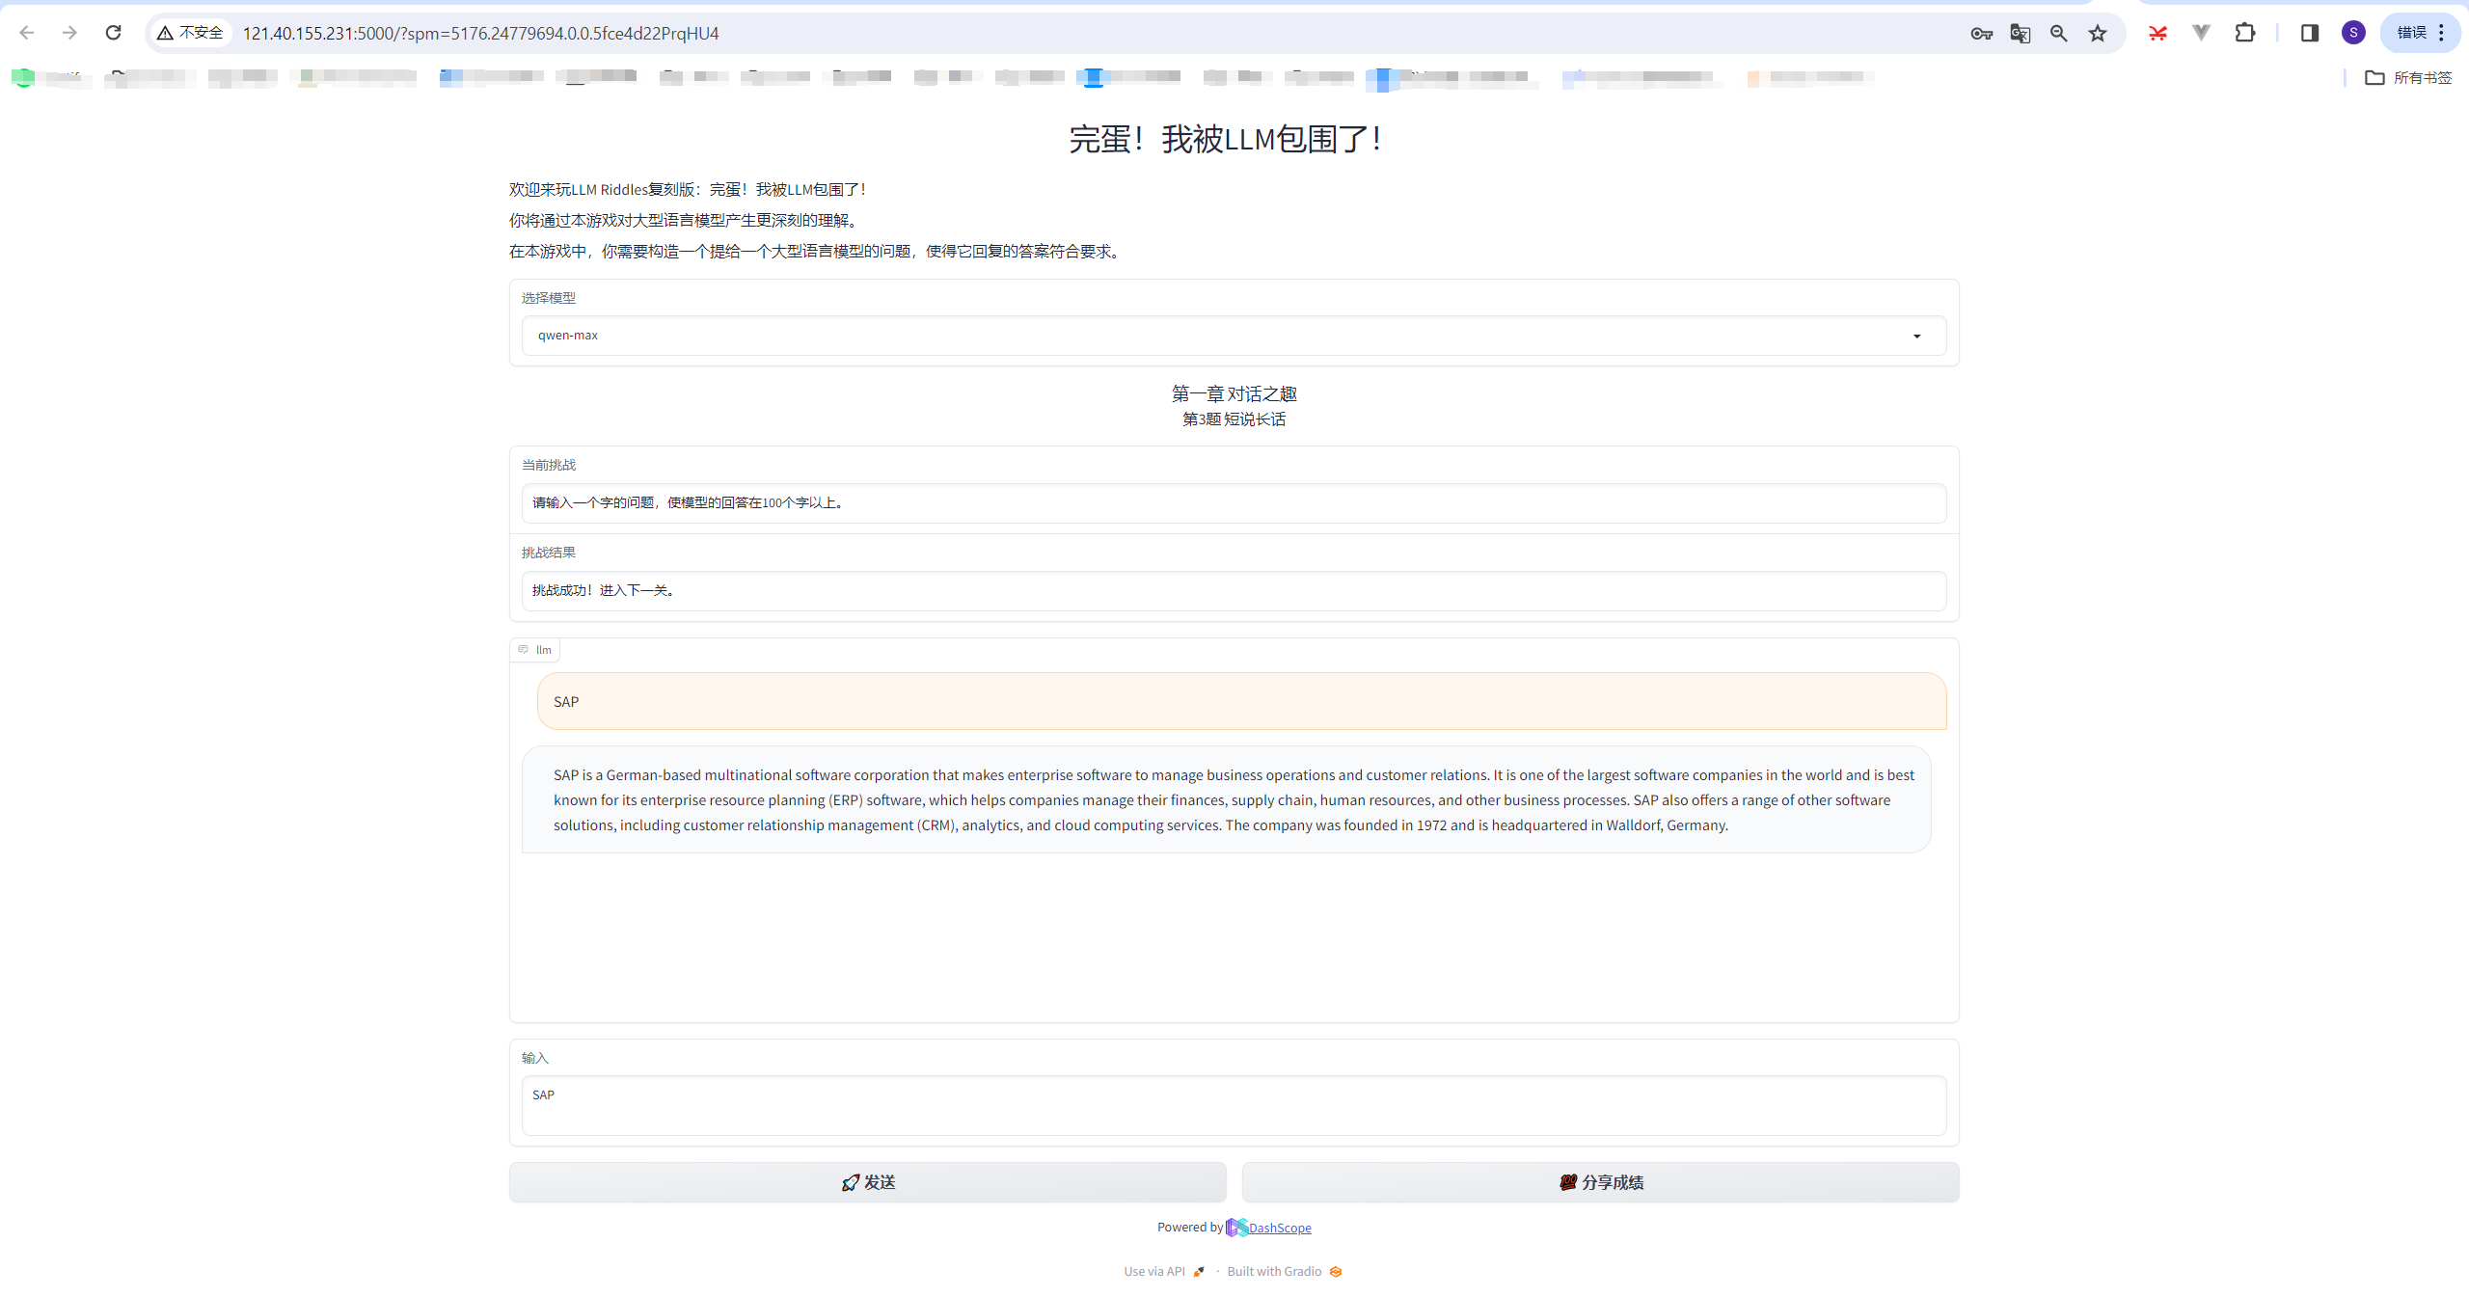Click the 挑战结果 result text field
This screenshot has width=2469, height=1297.
coord(1234,591)
